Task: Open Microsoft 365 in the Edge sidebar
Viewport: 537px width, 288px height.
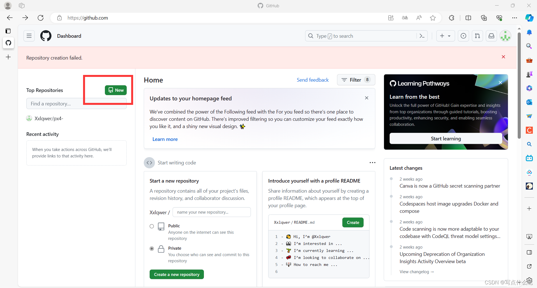Action: pos(529,88)
